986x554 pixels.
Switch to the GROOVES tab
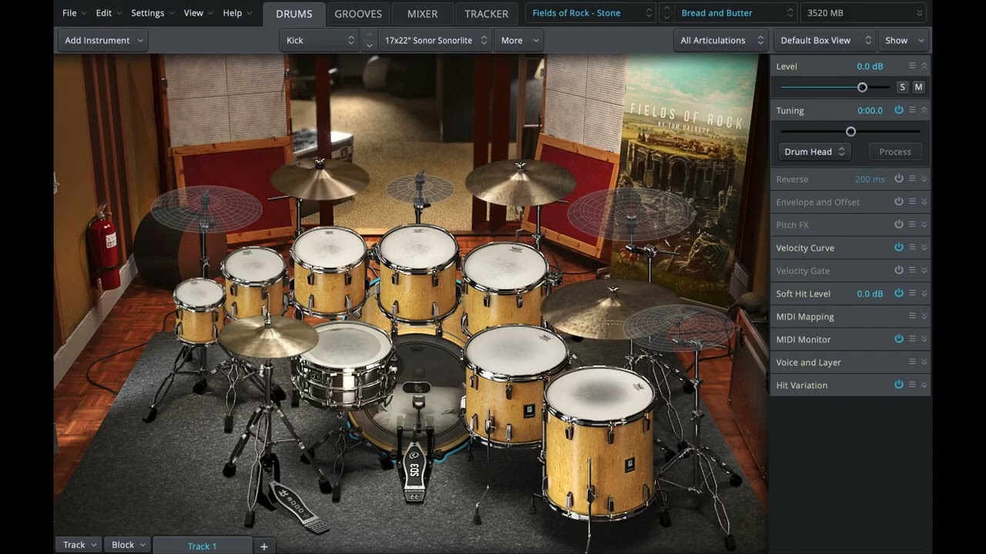(x=358, y=14)
